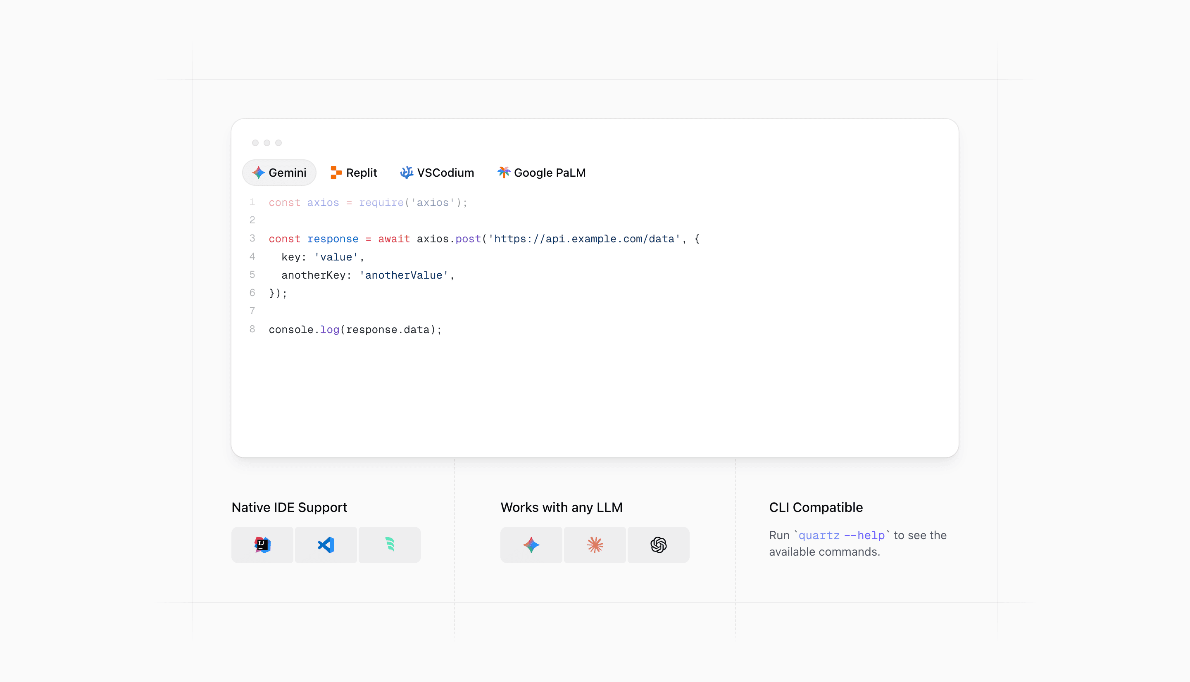Click the 'CLI Compatible' heading
Screen dimensions: 1190x682
(x=816, y=507)
